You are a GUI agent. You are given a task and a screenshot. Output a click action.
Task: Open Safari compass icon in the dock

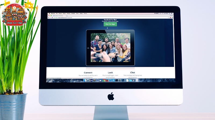(110, 81)
